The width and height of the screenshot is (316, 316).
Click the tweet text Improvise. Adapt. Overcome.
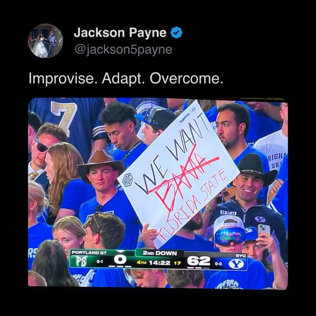pyautogui.click(x=126, y=78)
